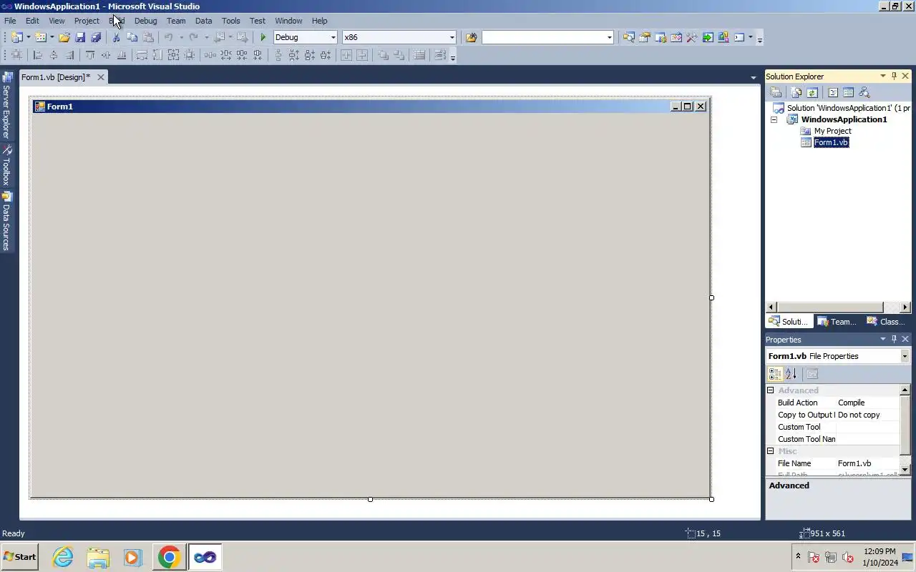This screenshot has height=572, width=916.
Task: Click the Make Horizontal Spacing Equal icon
Action: (210, 55)
